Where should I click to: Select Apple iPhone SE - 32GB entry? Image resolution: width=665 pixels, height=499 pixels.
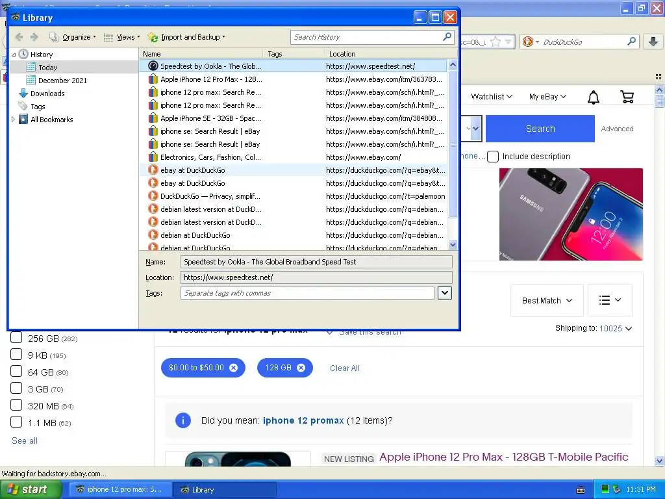pos(293,118)
